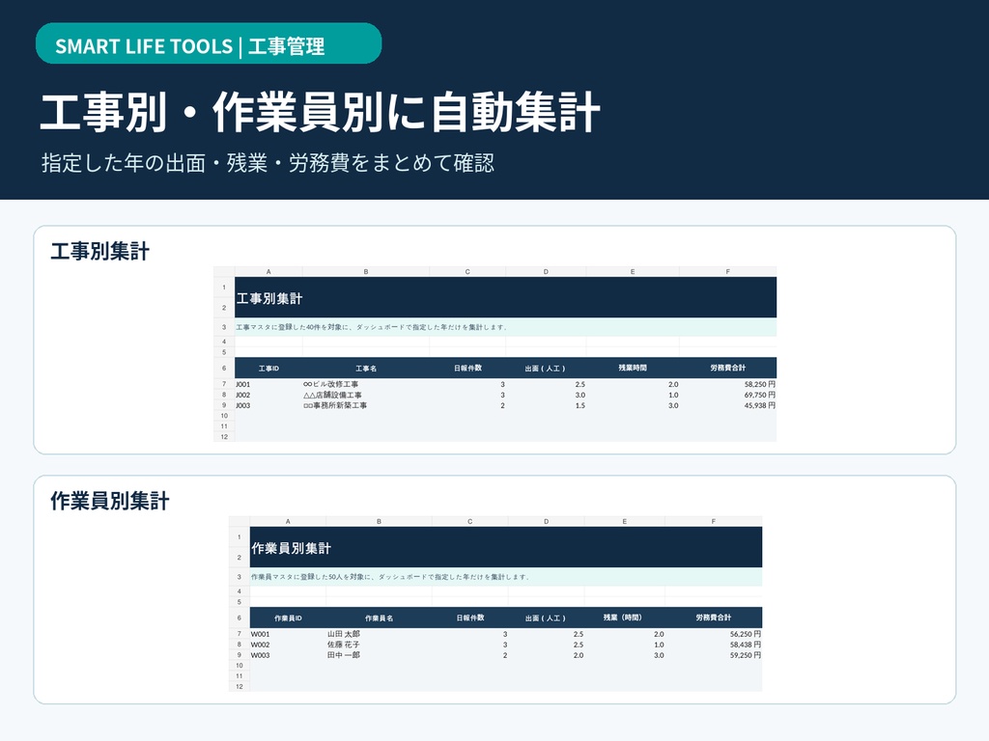Select column A header in 作業員別集計 sheet
The height and width of the screenshot is (741, 989).
point(288,522)
